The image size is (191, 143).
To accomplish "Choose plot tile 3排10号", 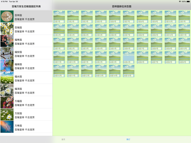I will [x=184, y=44].
